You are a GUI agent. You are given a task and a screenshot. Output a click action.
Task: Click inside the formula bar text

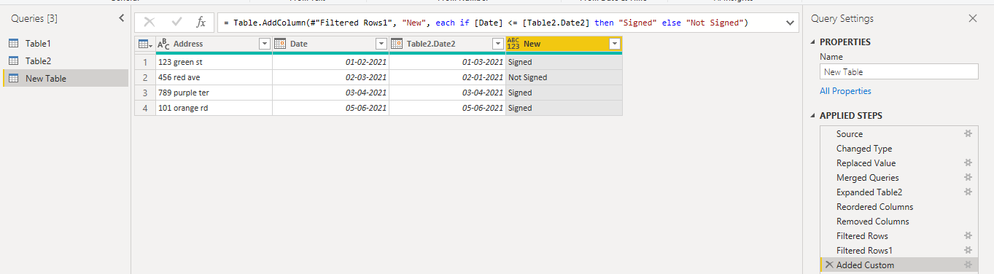click(x=486, y=23)
